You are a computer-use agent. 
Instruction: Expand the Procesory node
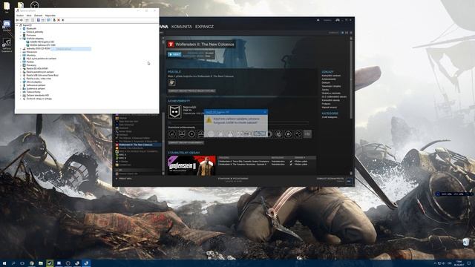point(21,65)
